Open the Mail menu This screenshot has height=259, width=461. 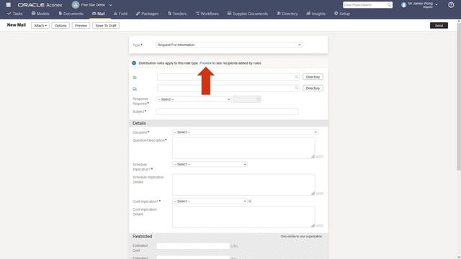pos(99,14)
